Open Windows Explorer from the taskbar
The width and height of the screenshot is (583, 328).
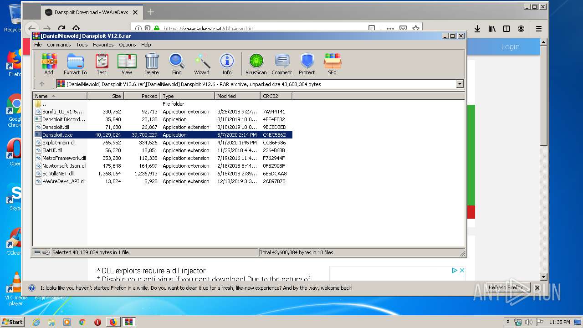(51, 322)
